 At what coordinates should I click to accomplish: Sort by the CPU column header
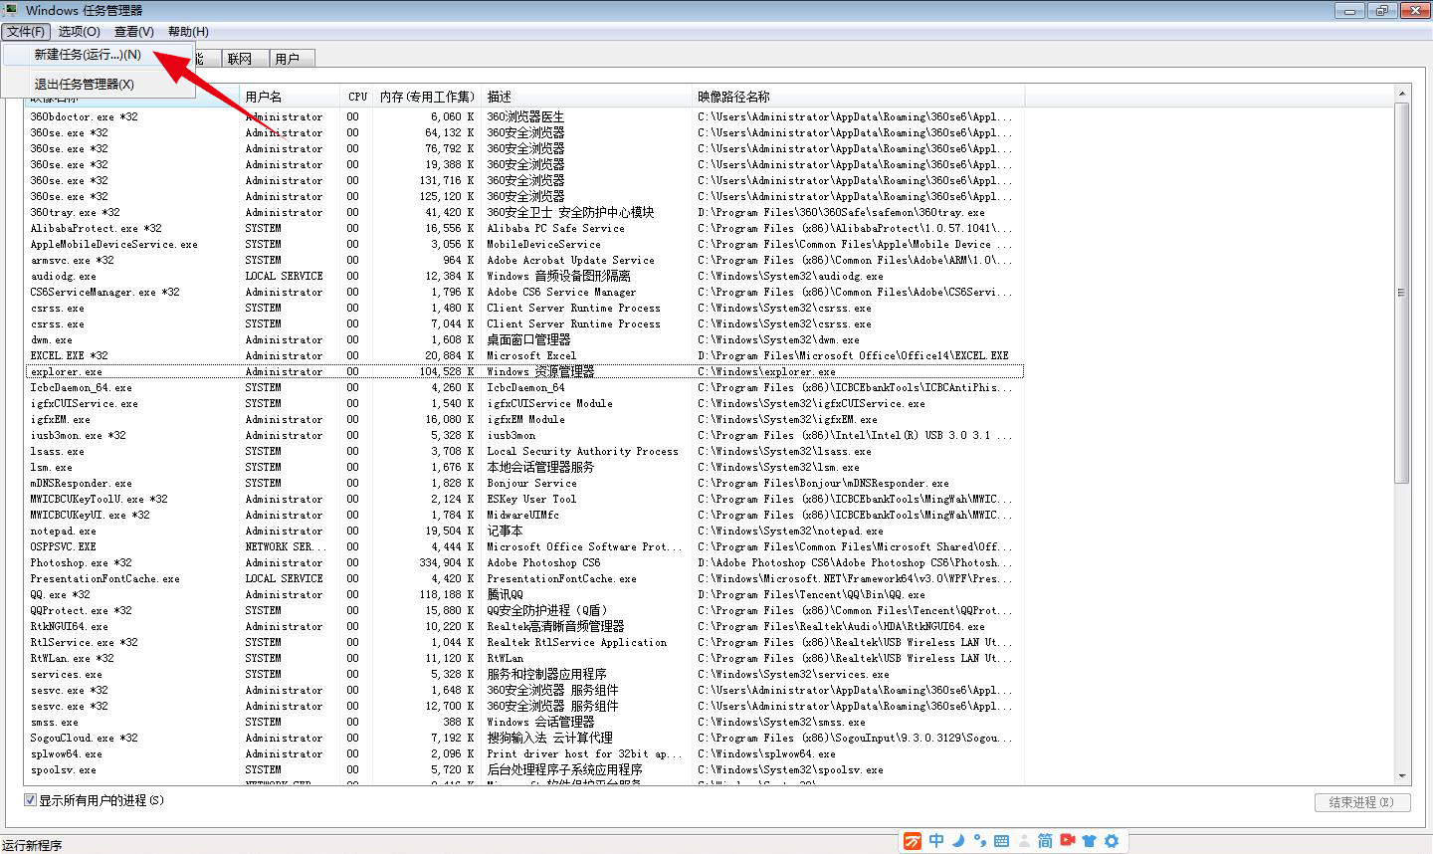358,97
